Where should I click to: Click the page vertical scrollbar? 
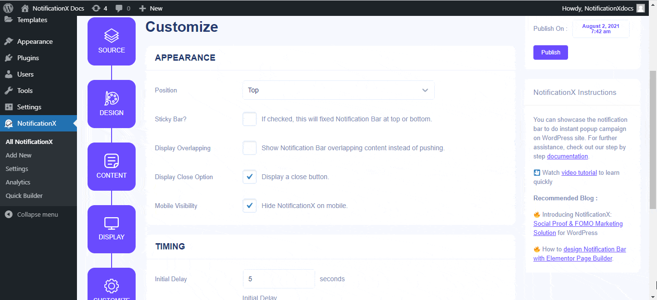point(653,140)
